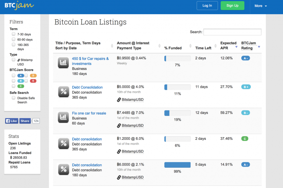The height and width of the screenshot is (188, 283).
Task: Tick the checkbox for score B
Action: [13, 81]
